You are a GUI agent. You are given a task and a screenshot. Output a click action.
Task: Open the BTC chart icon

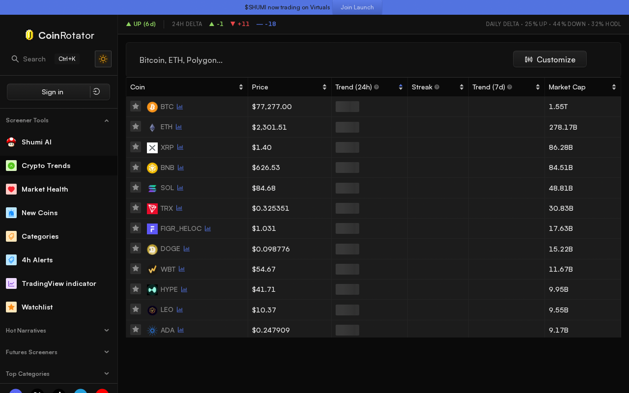tap(180, 107)
